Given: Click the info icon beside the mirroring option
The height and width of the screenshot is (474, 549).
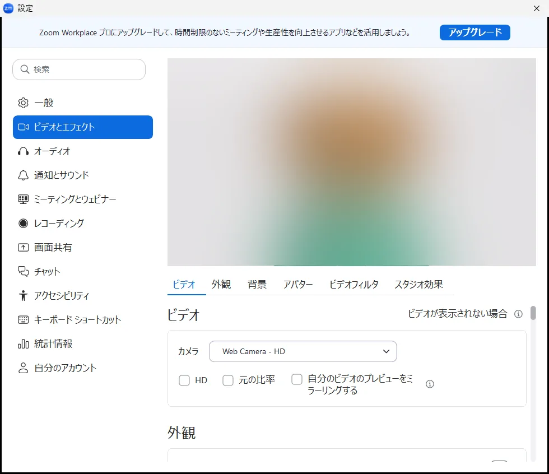Looking at the screenshot, I should (430, 384).
